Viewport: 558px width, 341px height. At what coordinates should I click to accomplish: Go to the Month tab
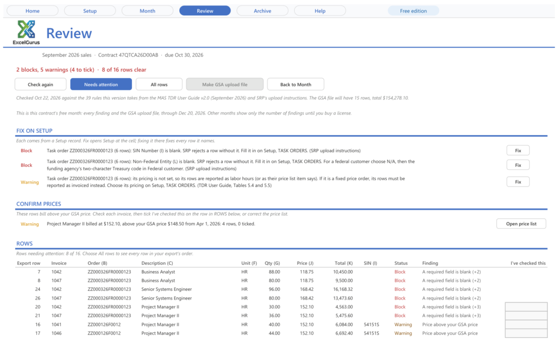[147, 11]
